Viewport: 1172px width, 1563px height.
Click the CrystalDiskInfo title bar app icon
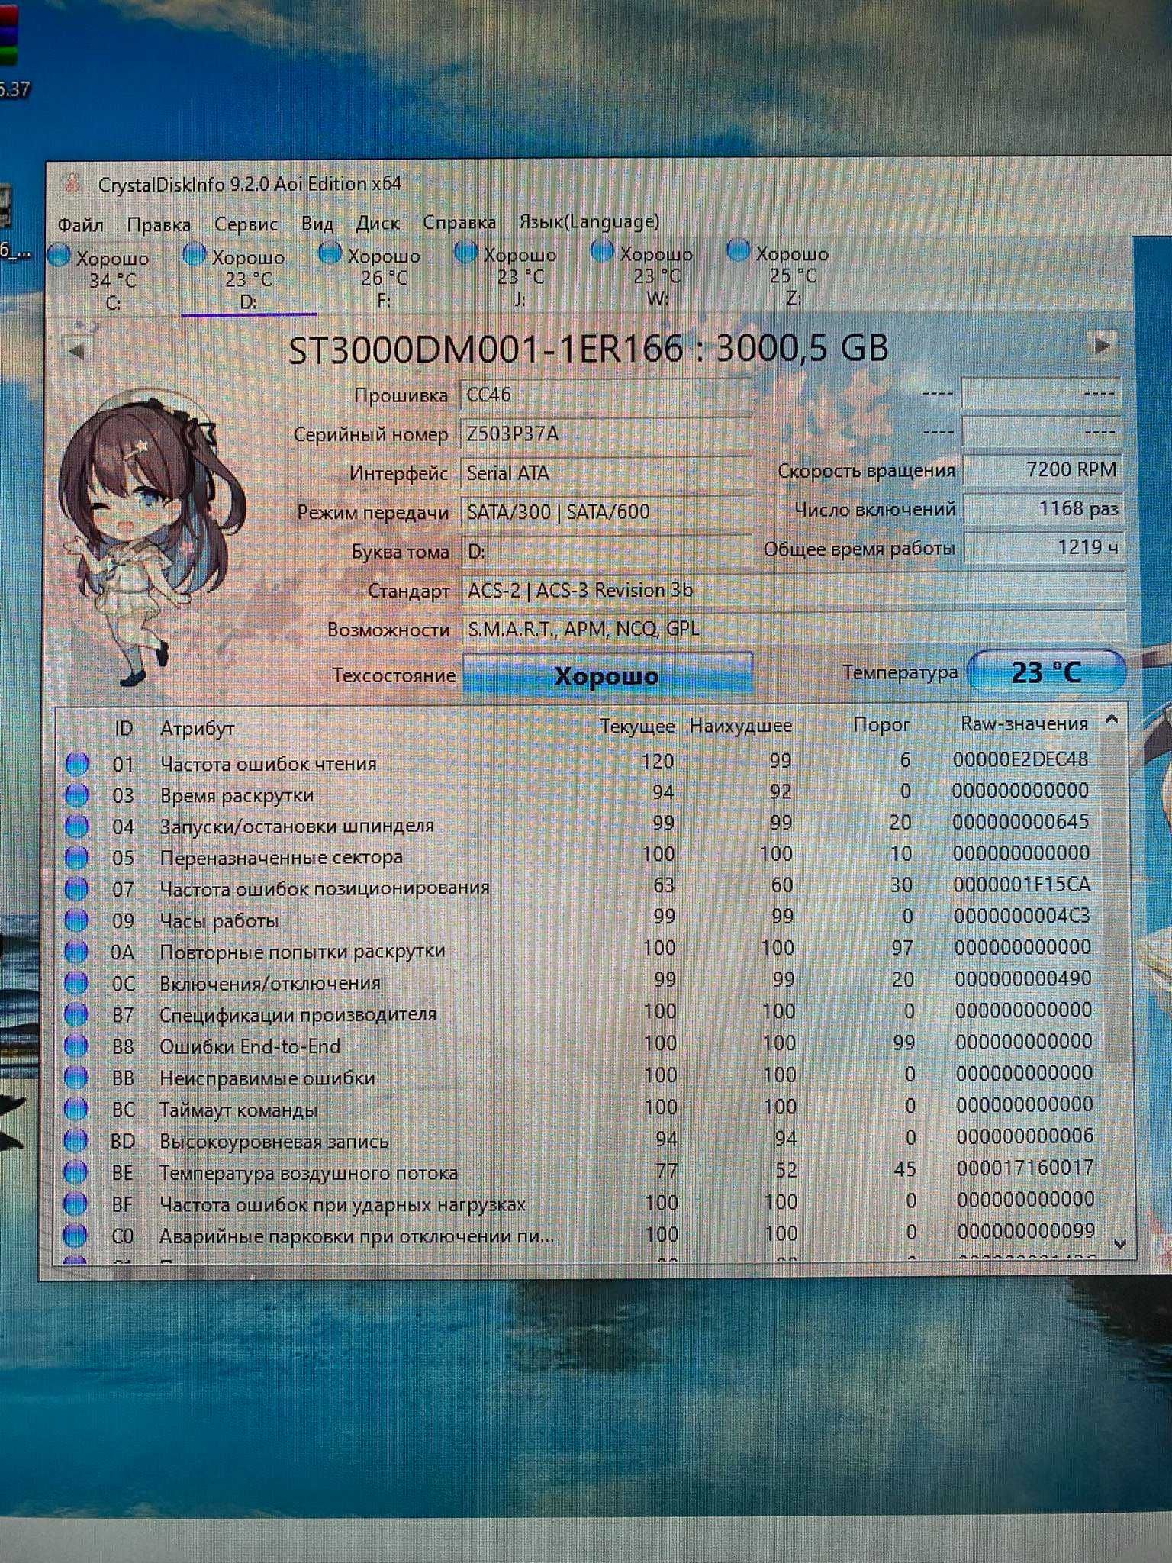click(73, 183)
